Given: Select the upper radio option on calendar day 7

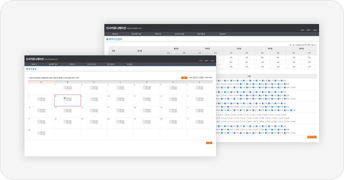Looking at the screenshot, I should 38,98.
